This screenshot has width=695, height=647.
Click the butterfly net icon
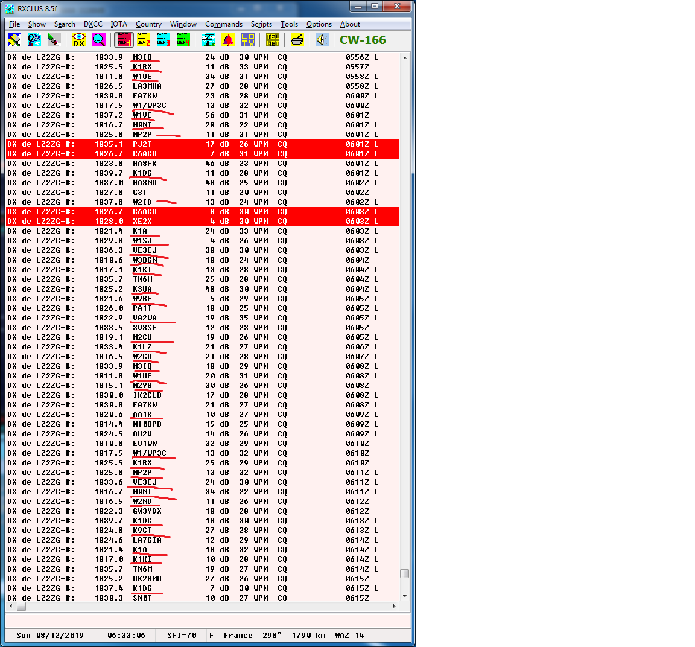[34, 40]
